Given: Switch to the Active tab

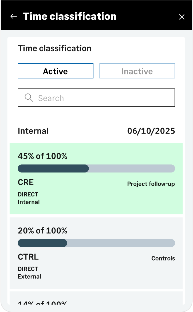Looking at the screenshot, I should [55, 71].
